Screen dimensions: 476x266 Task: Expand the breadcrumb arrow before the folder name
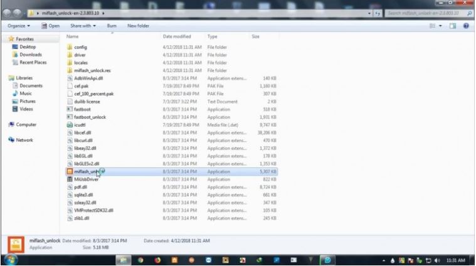pyautogui.click(x=38, y=13)
